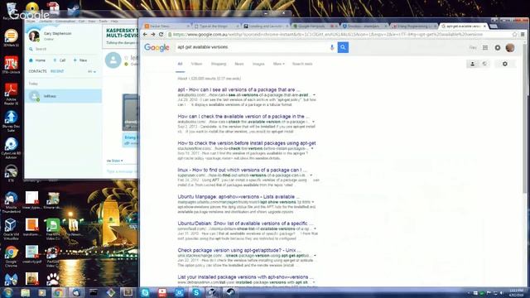Switch to the Skype RECENT list
This screenshot has width=530, height=298.
[57, 71]
